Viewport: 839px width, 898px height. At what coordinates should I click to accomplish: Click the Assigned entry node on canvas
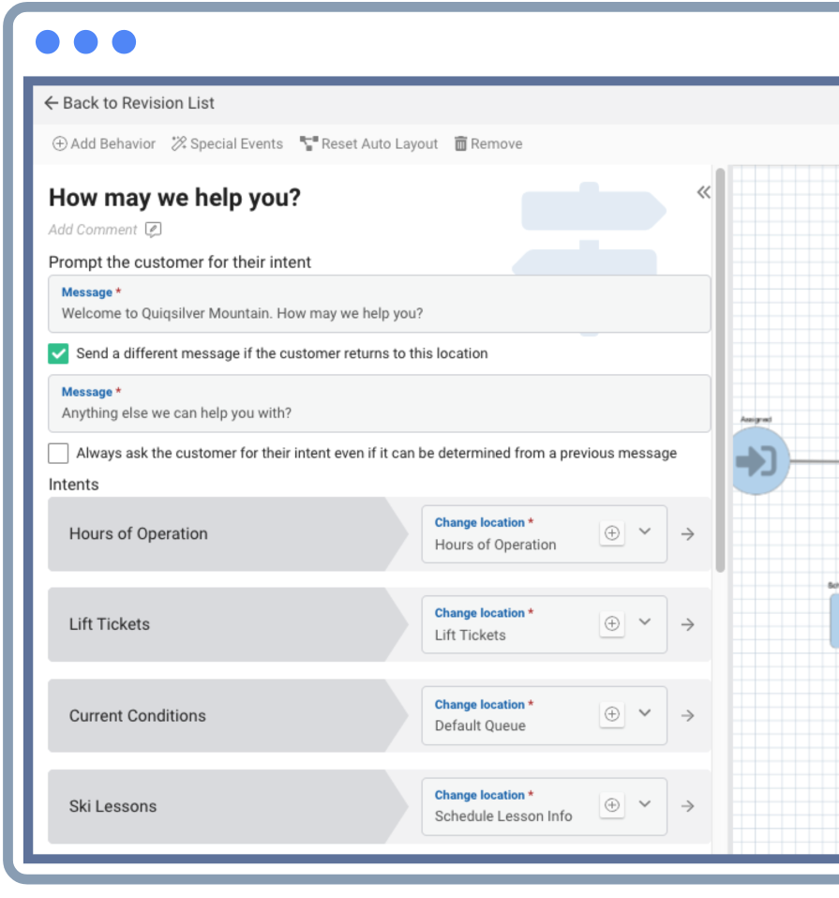click(x=757, y=460)
